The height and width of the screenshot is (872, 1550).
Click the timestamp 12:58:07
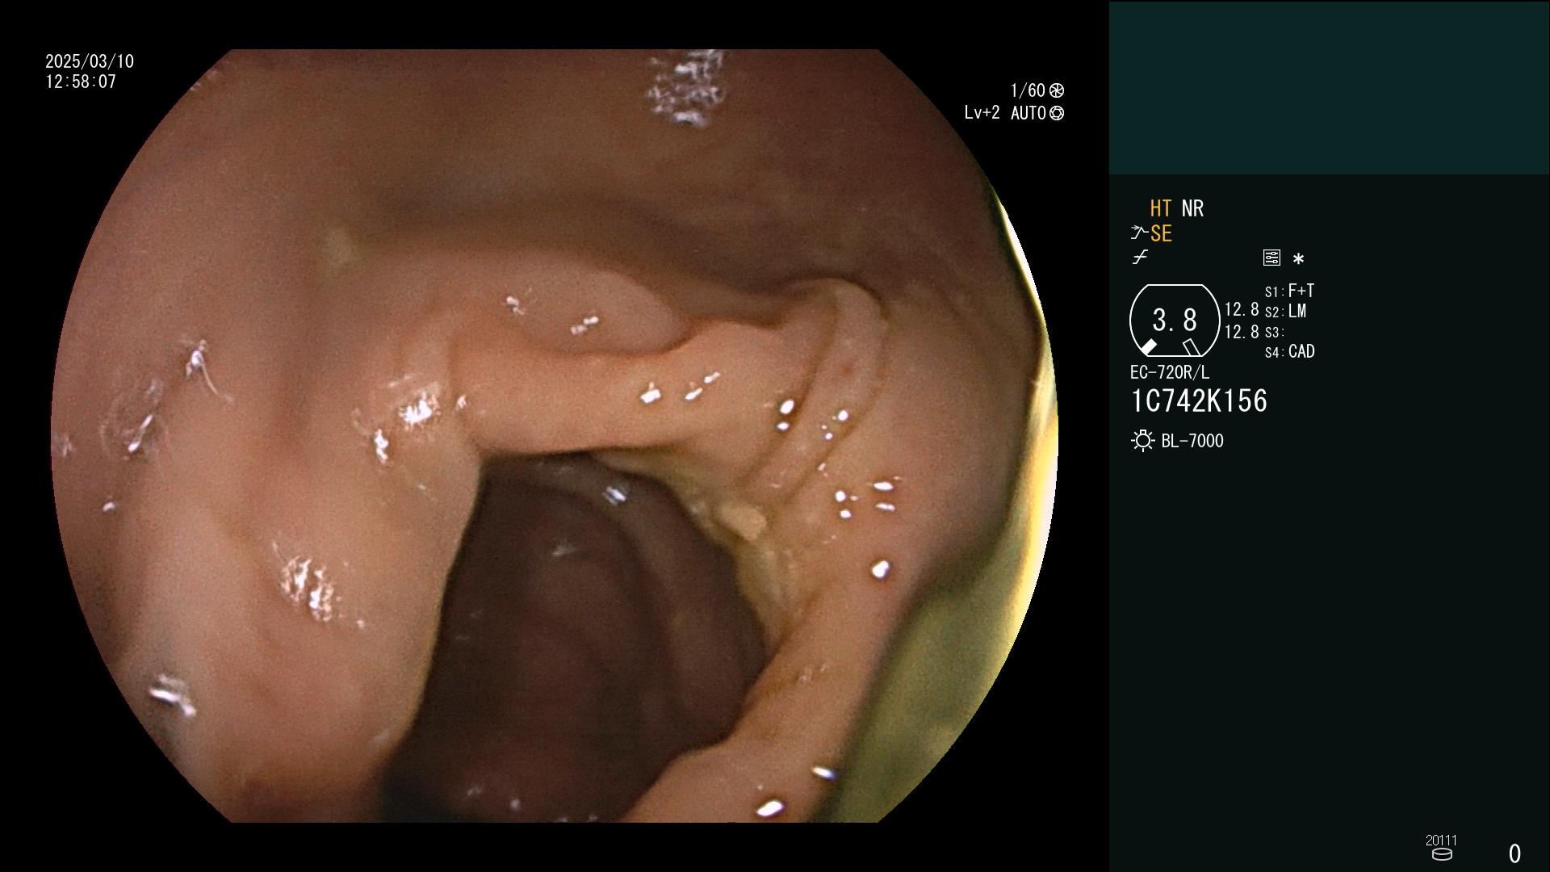click(x=81, y=82)
